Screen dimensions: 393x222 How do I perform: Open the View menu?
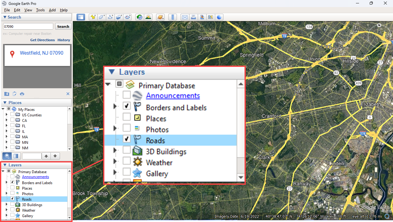pyautogui.click(x=28, y=10)
